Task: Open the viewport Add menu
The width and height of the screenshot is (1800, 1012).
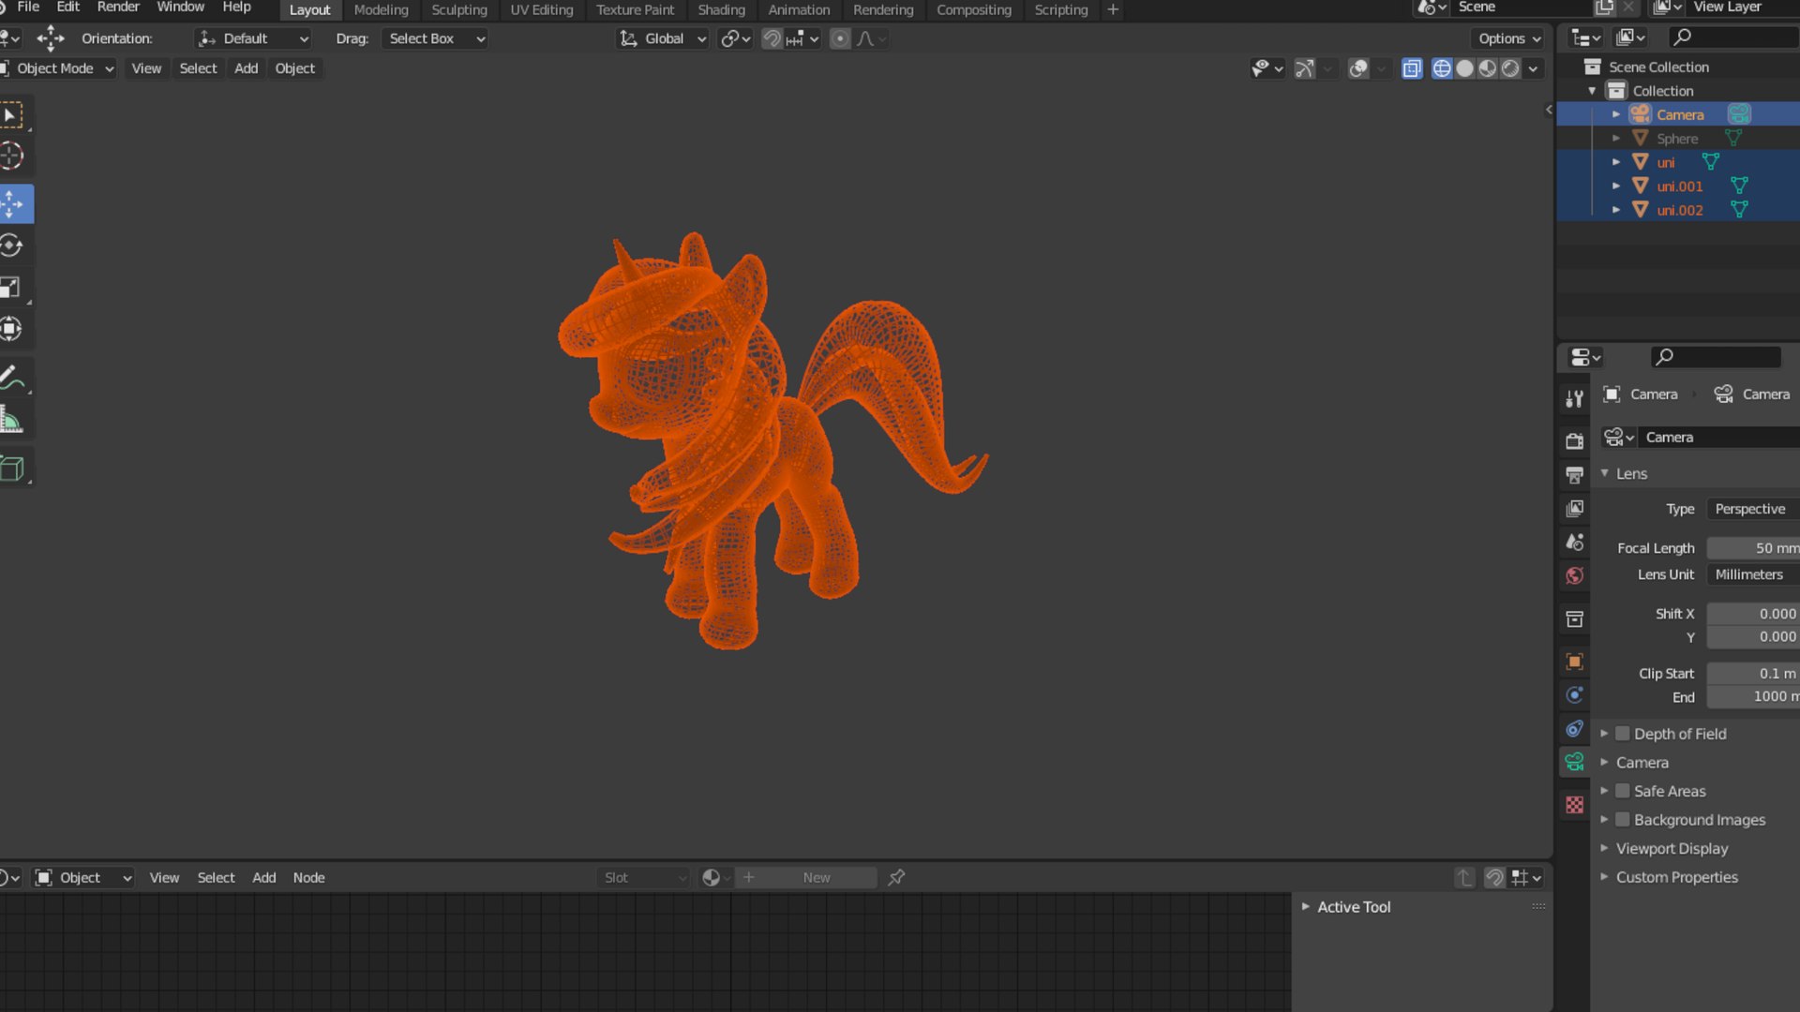Action: (x=246, y=68)
